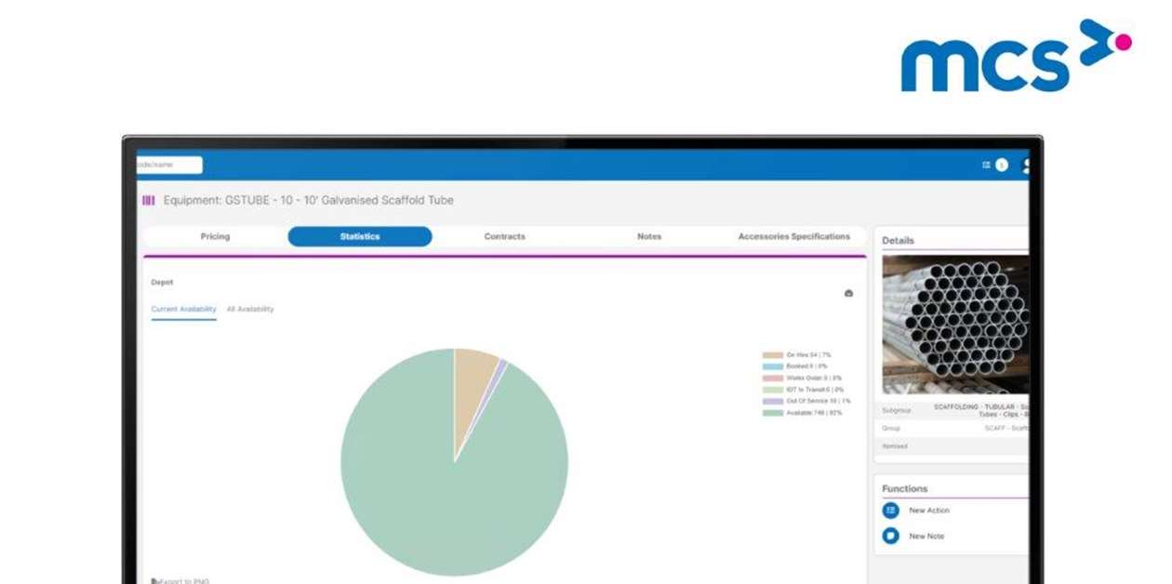Click the equipment barcode icon beside GSTUBE title
The width and height of the screenshot is (1172, 584).
point(148,200)
